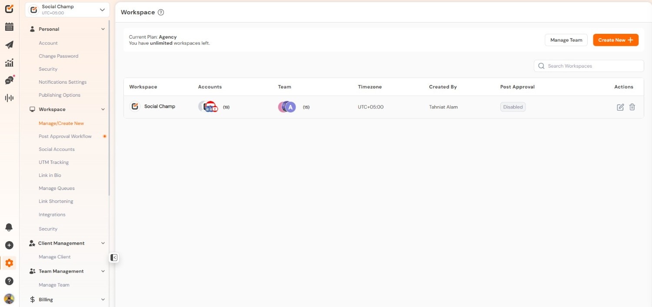Open Integrations

[x=52, y=215]
